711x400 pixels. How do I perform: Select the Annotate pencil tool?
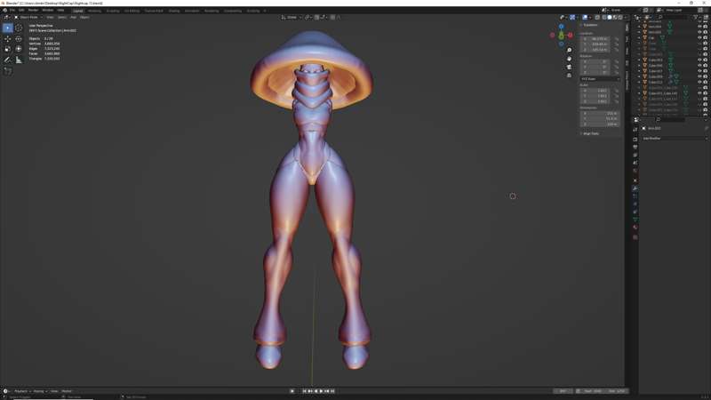tap(8, 60)
